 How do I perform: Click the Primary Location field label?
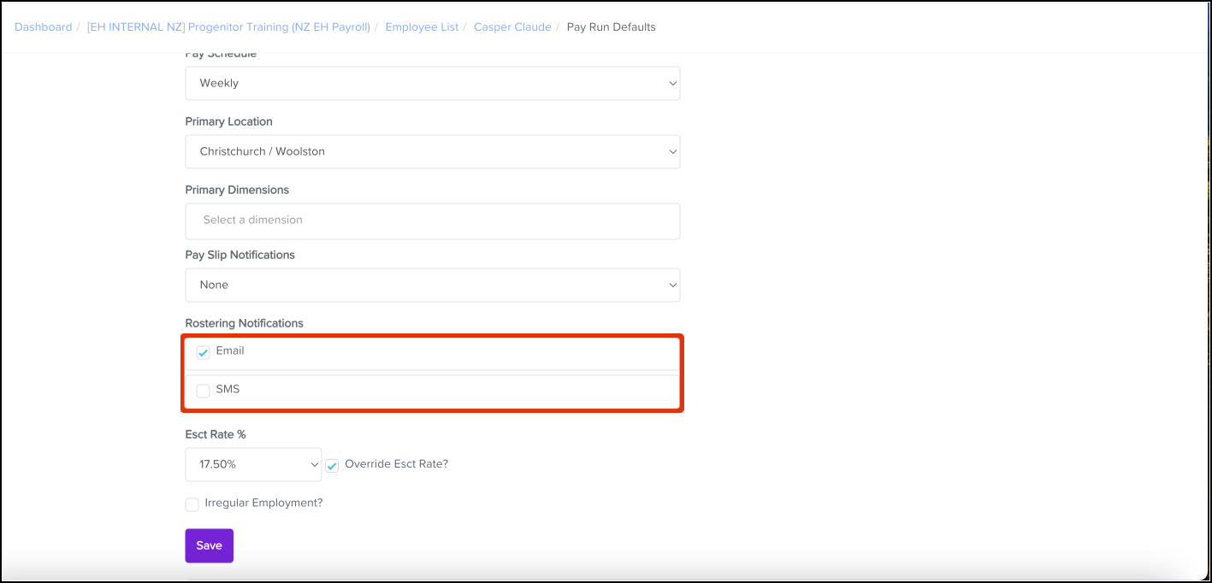click(228, 121)
